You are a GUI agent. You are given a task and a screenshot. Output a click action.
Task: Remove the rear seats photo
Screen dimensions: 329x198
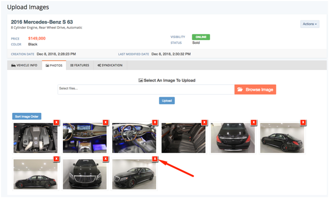pos(204,122)
